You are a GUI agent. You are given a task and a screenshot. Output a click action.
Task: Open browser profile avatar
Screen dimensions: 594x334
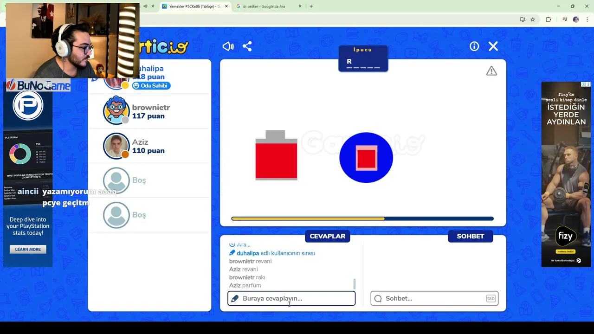click(x=576, y=19)
